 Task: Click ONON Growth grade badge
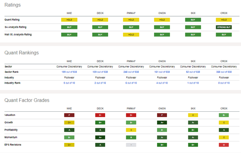[162, 123]
